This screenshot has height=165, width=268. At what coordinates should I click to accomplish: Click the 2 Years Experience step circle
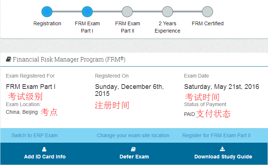(167, 12)
